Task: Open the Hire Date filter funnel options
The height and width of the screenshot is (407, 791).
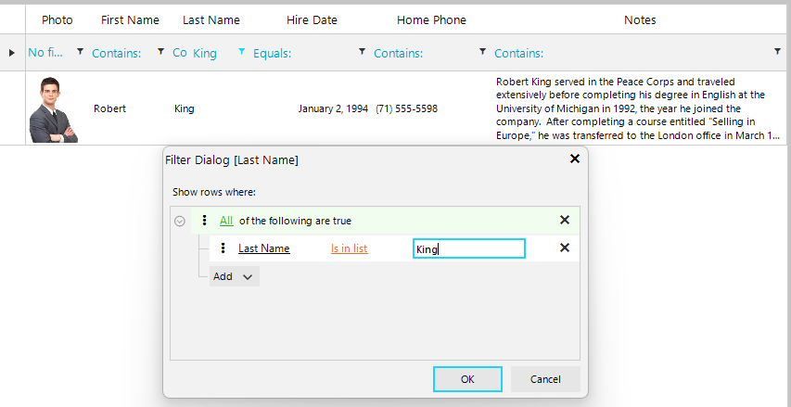Action: (362, 53)
